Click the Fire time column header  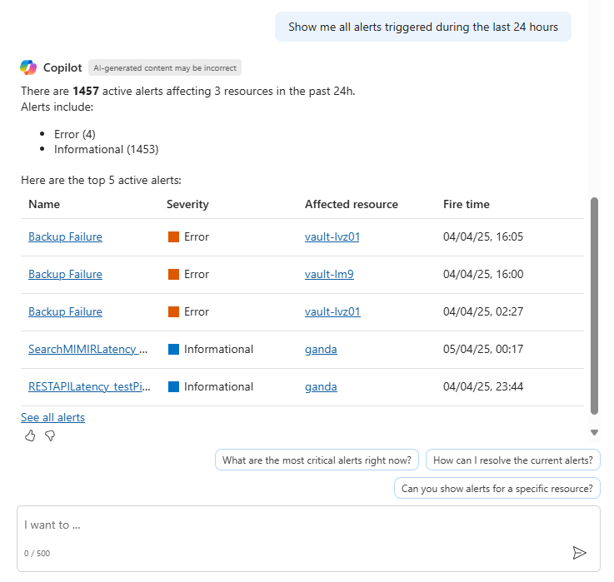pos(467,204)
